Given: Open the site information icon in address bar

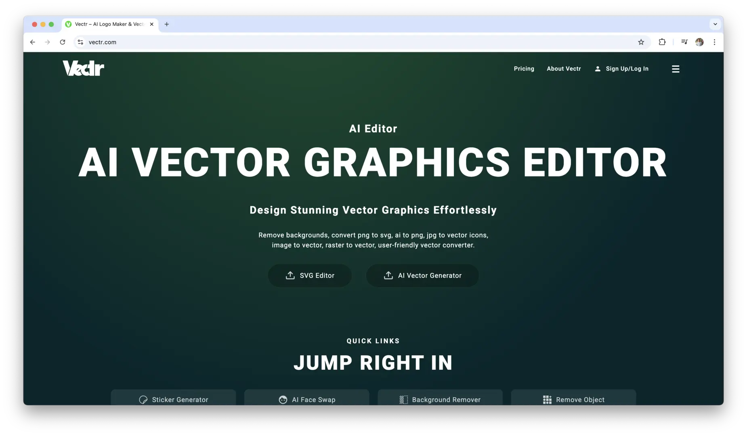Looking at the screenshot, I should (81, 42).
